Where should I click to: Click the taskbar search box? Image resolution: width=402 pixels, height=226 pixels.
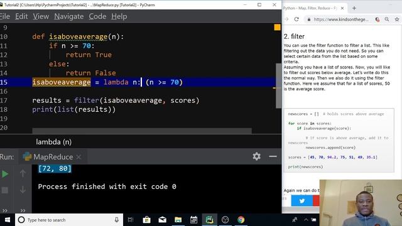tap(69, 220)
